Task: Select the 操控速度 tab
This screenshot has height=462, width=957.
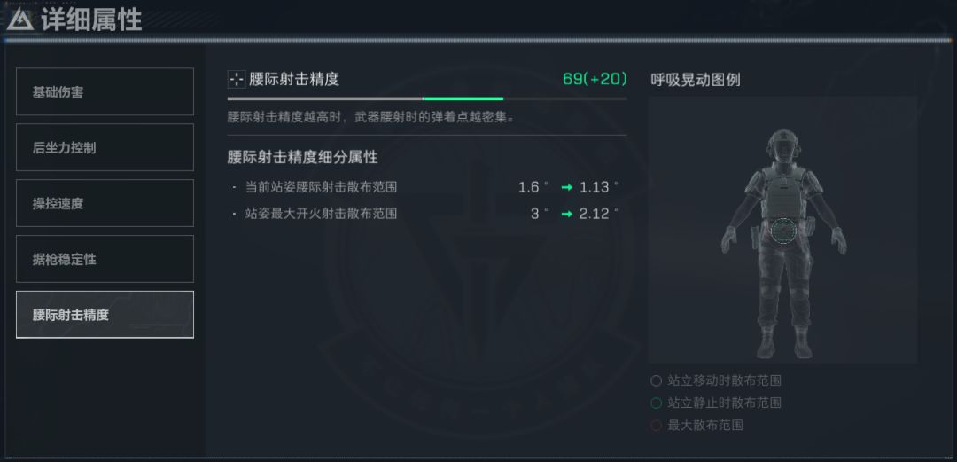Action: coord(105,203)
